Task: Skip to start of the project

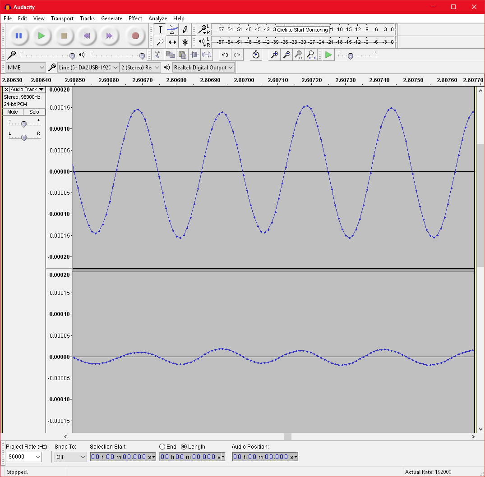Action: click(x=87, y=36)
